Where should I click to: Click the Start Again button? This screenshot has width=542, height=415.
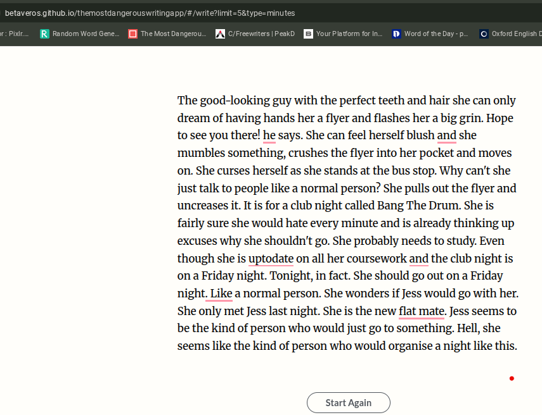(349, 402)
